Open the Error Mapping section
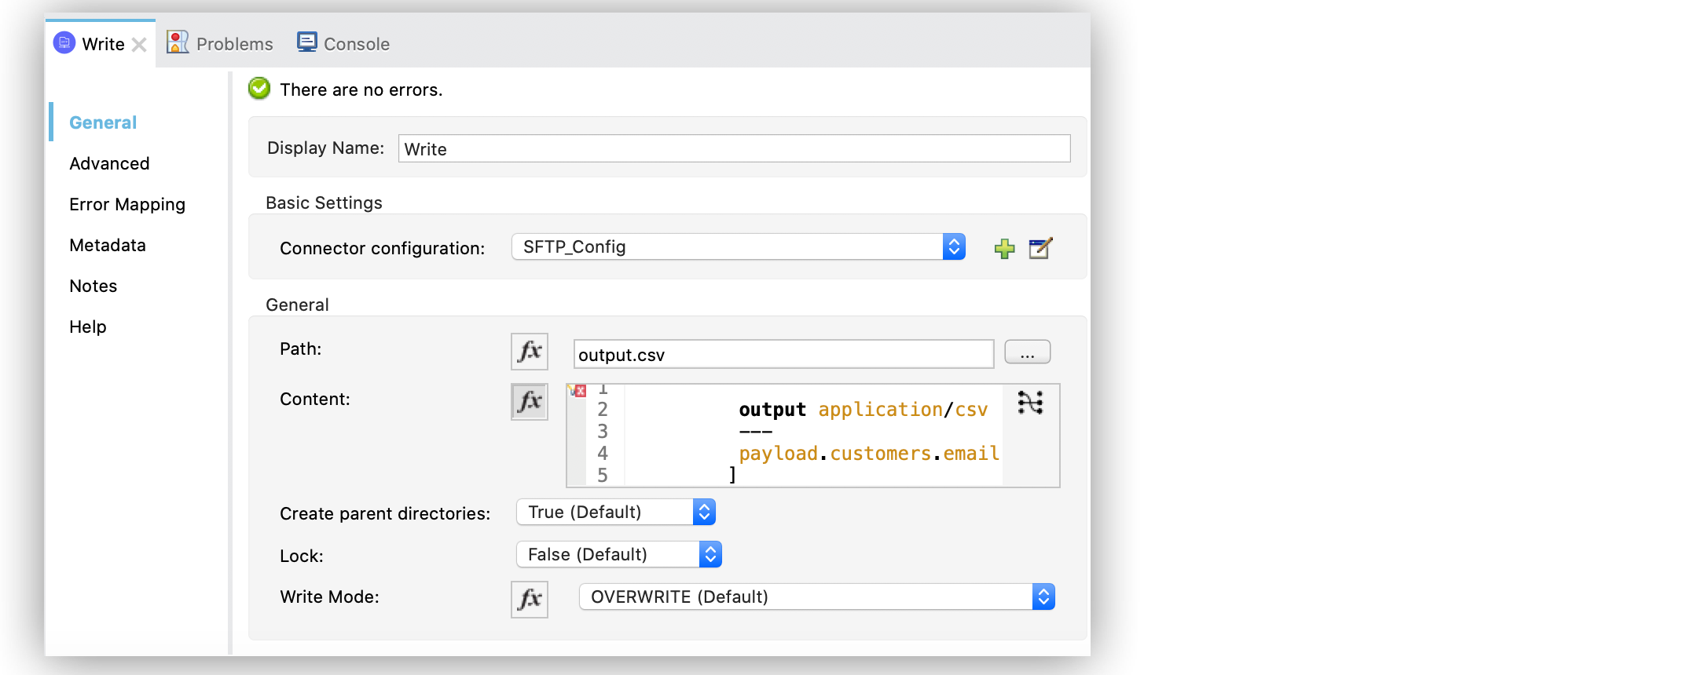Screen dimensions: 1683x675 tap(127, 204)
